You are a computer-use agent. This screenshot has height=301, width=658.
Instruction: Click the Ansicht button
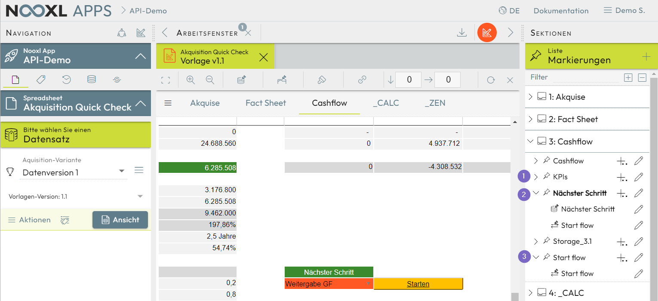pos(120,220)
